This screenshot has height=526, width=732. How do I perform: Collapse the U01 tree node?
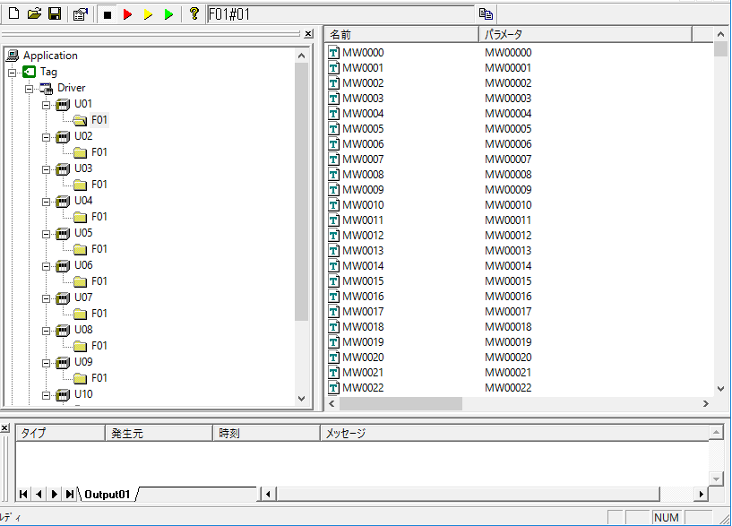click(x=47, y=104)
